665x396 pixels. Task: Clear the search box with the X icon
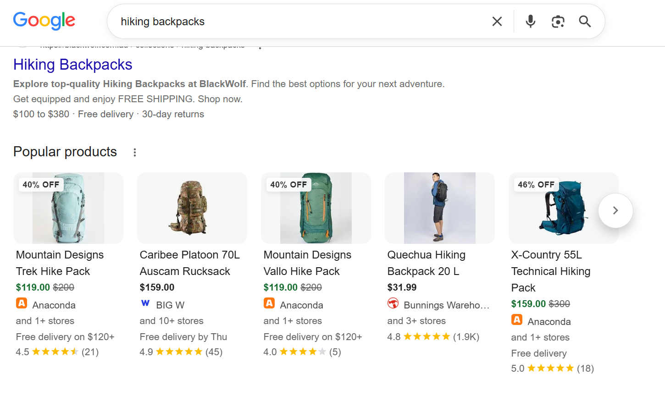pos(497,22)
